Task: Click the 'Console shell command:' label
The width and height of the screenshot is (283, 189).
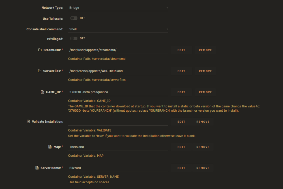Action: [x=45, y=29]
